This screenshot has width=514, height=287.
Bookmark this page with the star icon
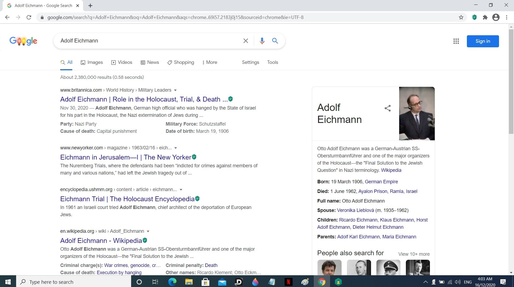pos(461,17)
